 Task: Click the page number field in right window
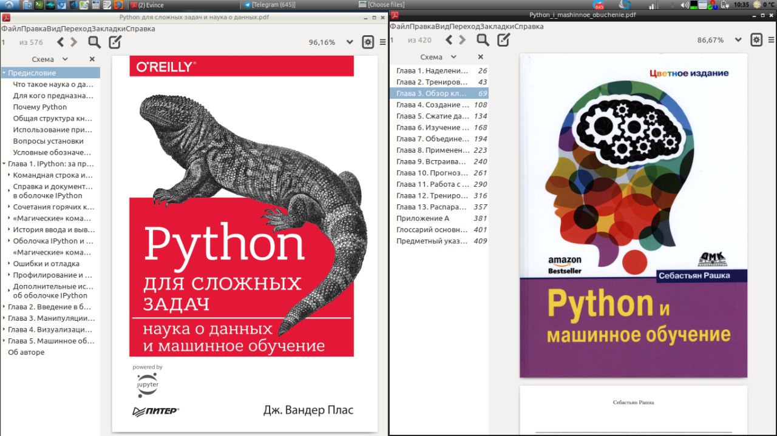point(397,40)
